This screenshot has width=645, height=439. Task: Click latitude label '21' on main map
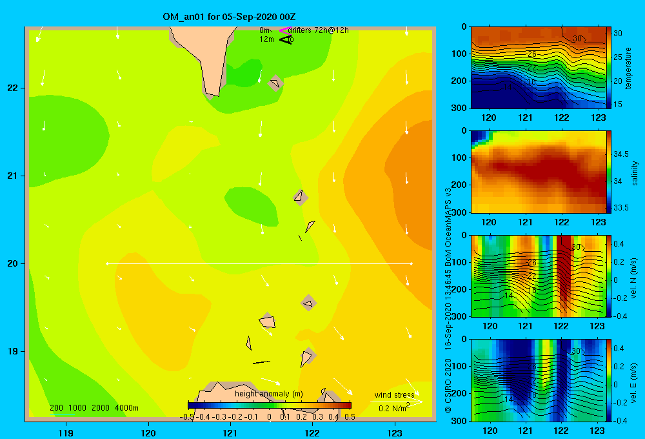point(13,176)
